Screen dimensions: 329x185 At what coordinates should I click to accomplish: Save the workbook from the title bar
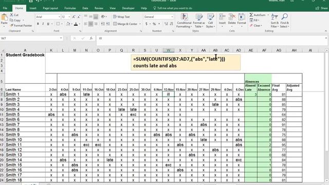tap(31, 1)
